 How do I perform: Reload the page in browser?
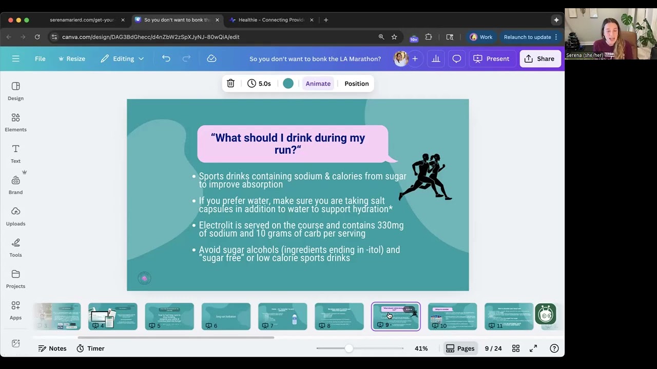pos(37,37)
